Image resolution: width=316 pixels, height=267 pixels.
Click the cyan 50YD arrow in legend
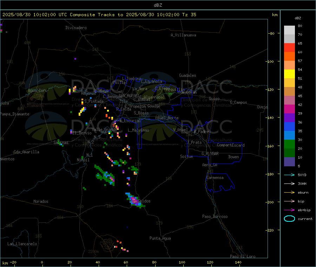click(289, 175)
